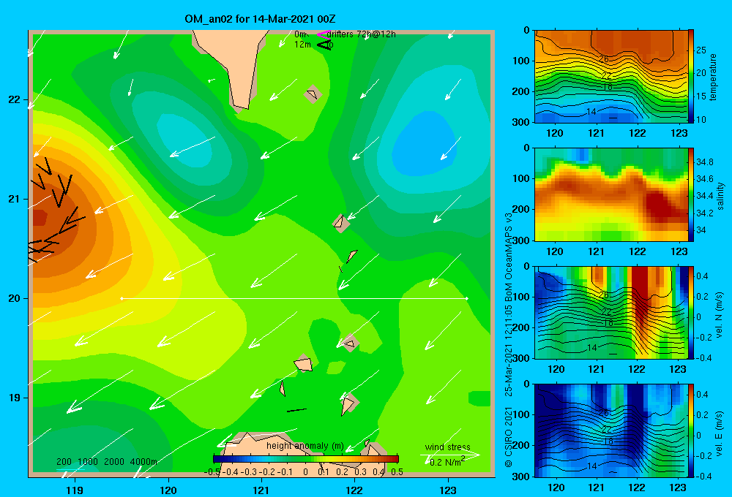Click the 'vel. E (m/s)' axis label
732x497 pixels.
[719, 433]
